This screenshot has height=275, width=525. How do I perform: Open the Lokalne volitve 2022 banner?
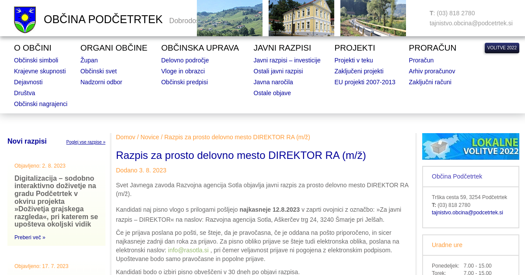pos(470,146)
